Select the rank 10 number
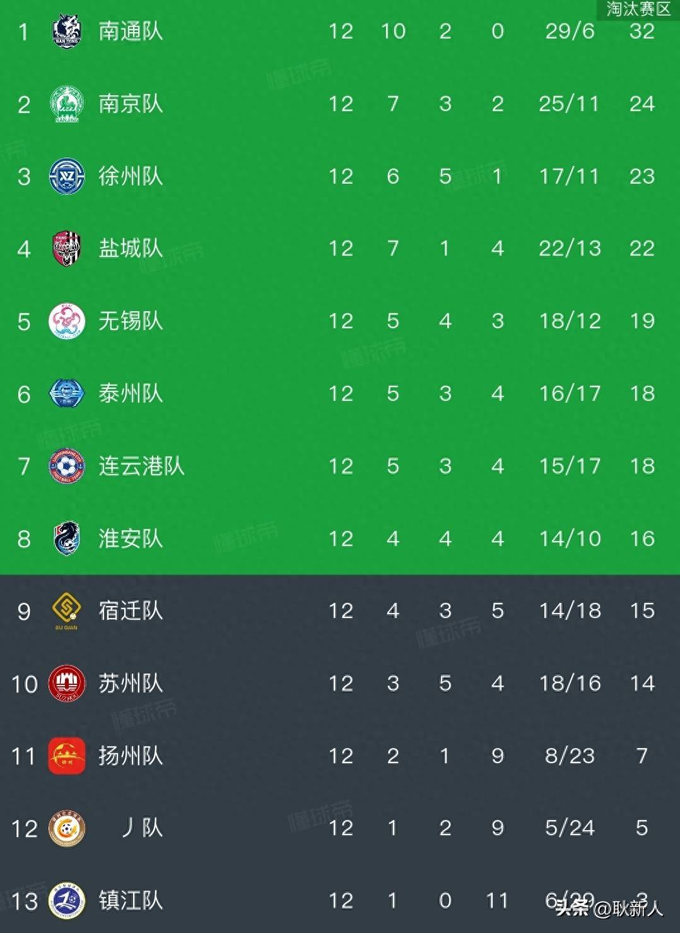Image resolution: width=680 pixels, height=933 pixels. [24, 684]
